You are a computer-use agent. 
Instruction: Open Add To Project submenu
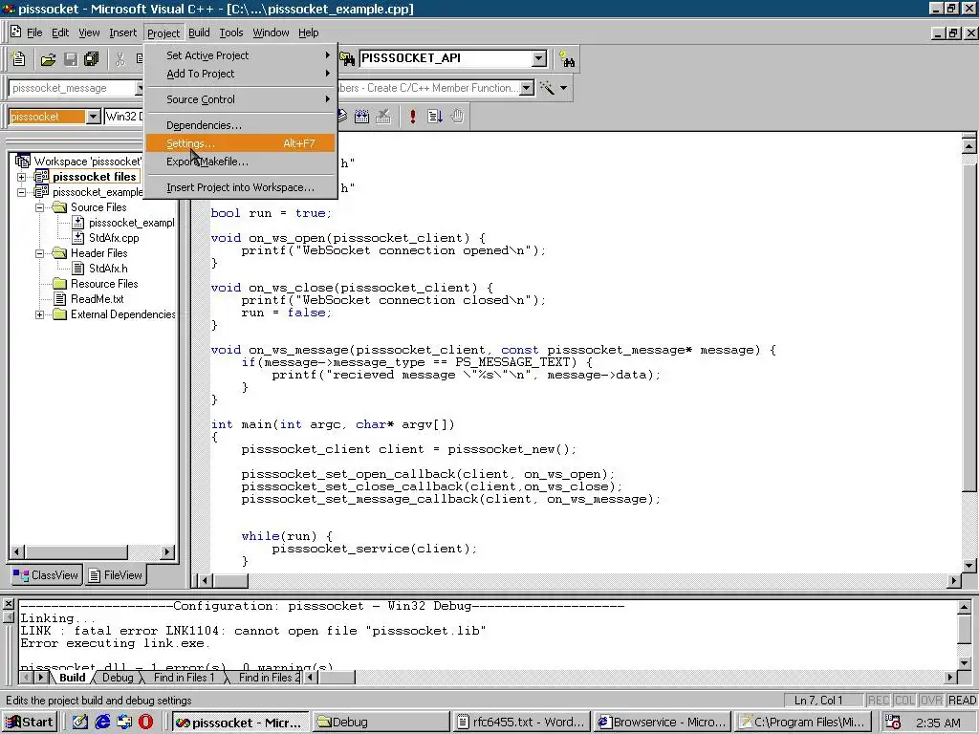(x=241, y=74)
